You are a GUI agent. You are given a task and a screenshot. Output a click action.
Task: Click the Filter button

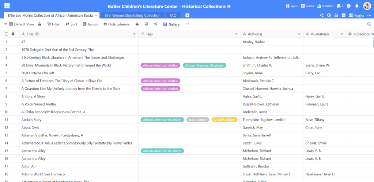[53, 24]
